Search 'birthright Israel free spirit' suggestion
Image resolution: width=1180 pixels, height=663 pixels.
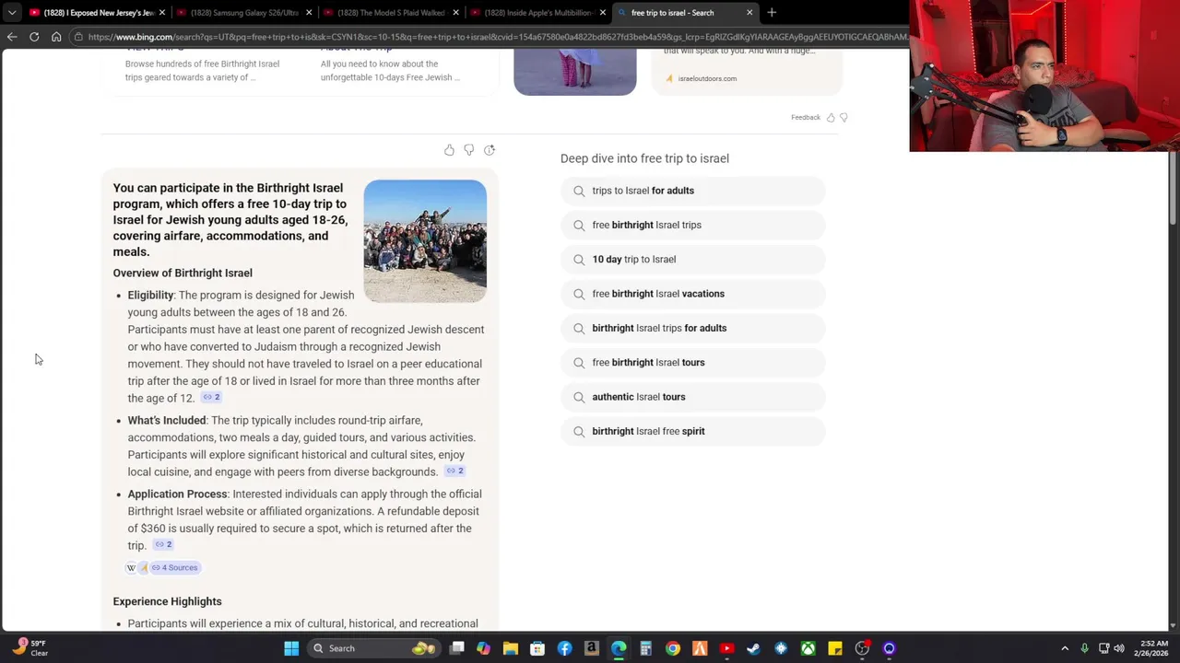click(x=692, y=431)
